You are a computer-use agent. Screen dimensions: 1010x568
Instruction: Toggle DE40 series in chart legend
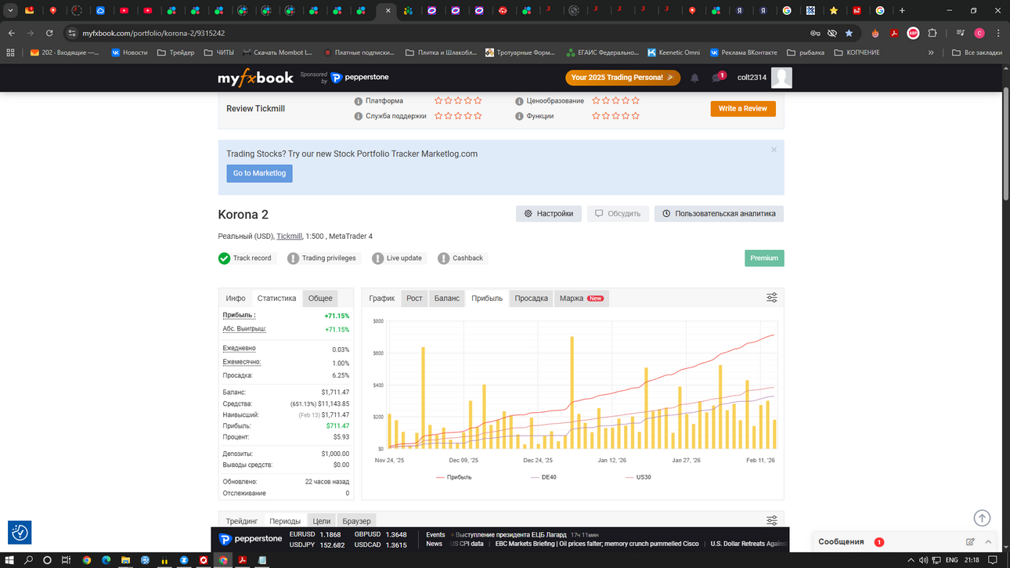(543, 476)
